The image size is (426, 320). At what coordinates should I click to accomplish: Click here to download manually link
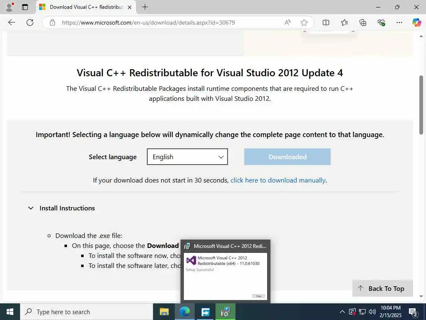coord(277,180)
